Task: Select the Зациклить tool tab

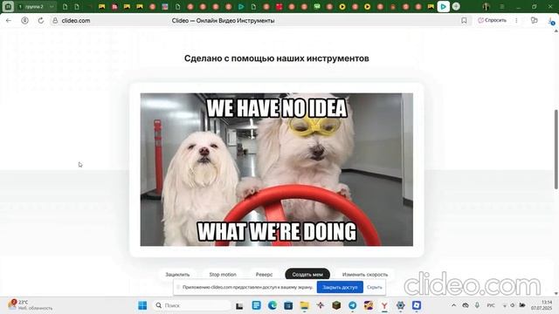Action: pos(177,275)
